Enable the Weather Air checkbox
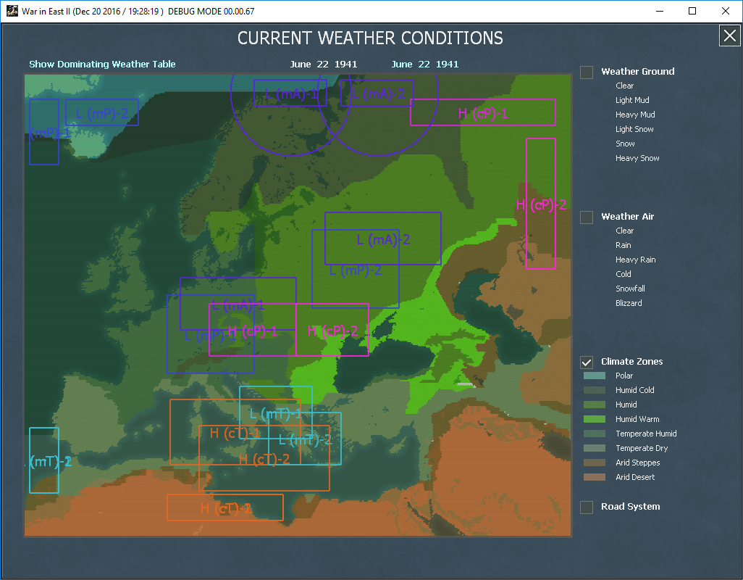Screen dimensions: 743x580 coord(587,217)
